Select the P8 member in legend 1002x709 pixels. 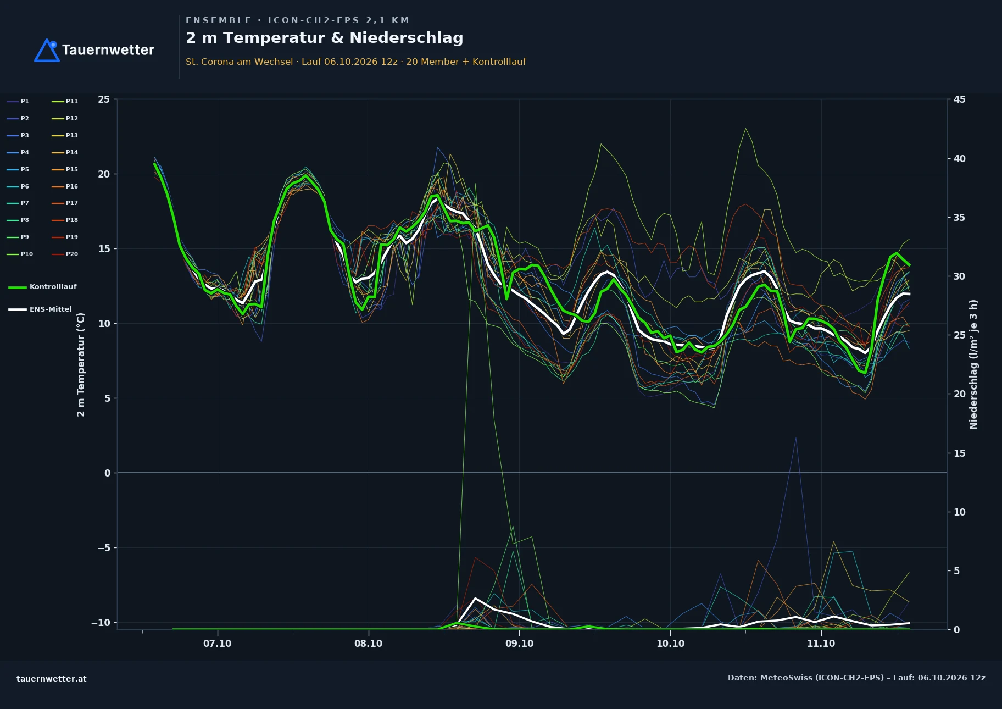click(x=18, y=220)
